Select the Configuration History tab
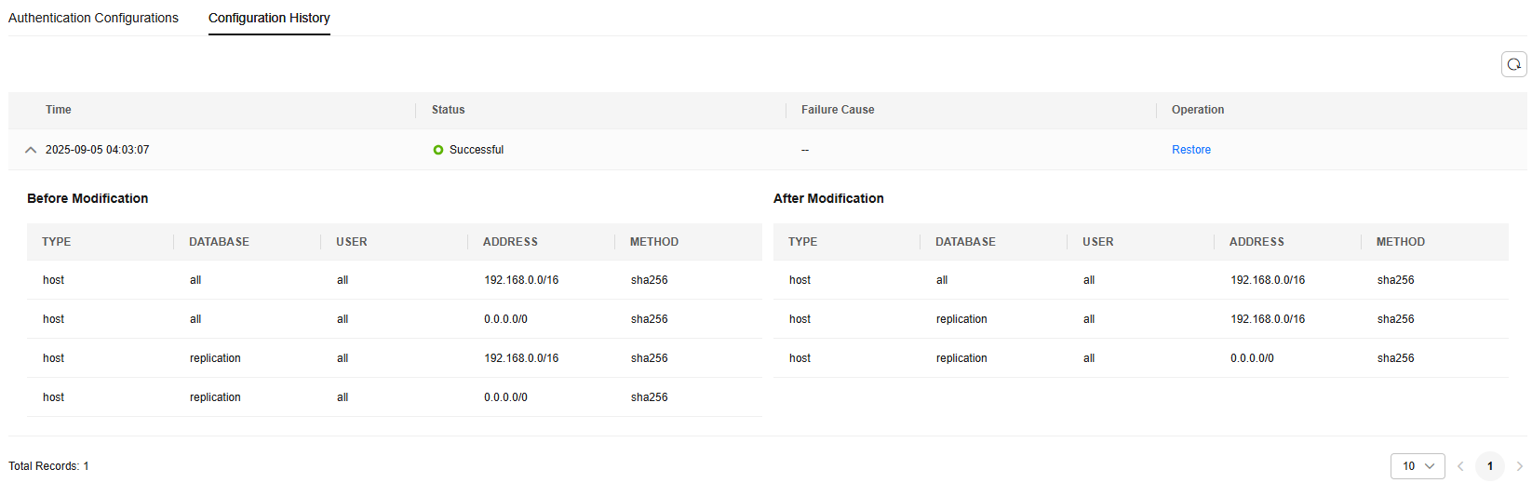This screenshot has width=1532, height=483. (x=269, y=18)
